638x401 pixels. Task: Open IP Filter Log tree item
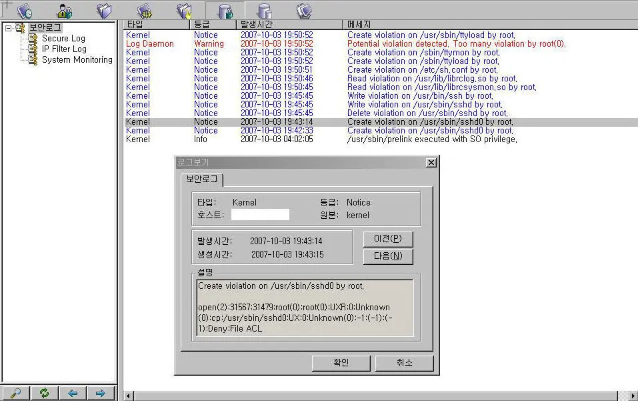click(64, 49)
